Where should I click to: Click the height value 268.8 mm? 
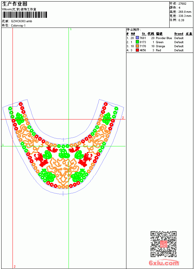pyautogui.click(x=185, y=12)
